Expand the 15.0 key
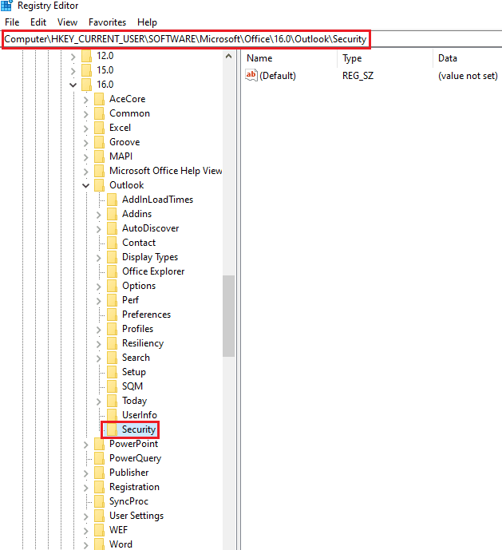The height and width of the screenshot is (550, 502). tap(73, 71)
